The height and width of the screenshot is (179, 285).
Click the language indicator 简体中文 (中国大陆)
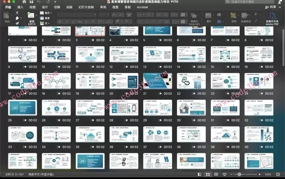click(41, 175)
